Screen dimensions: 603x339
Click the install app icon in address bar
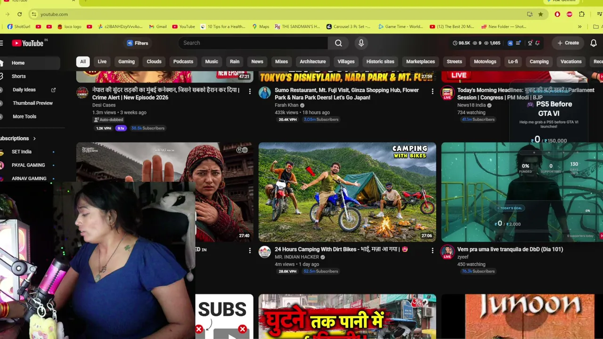tap(530, 14)
